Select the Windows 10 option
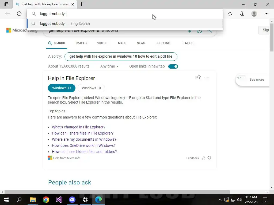 tap(91, 88)
